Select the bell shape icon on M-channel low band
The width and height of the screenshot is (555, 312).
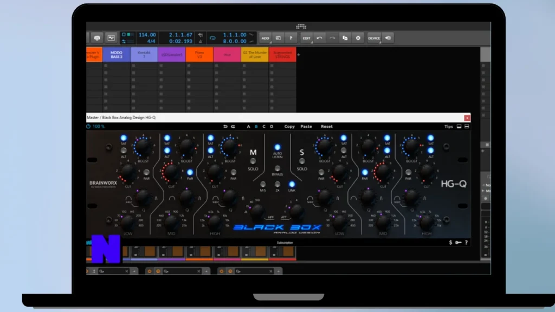[x=156, y=198]
